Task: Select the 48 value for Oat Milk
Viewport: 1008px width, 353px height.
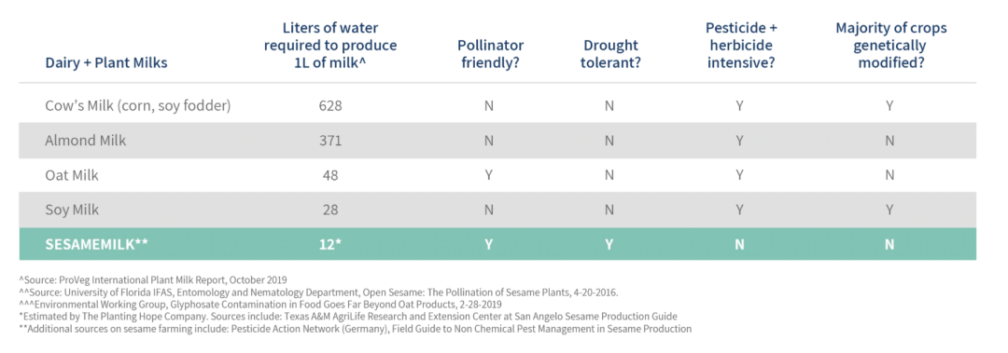Action: coord(329,174)
